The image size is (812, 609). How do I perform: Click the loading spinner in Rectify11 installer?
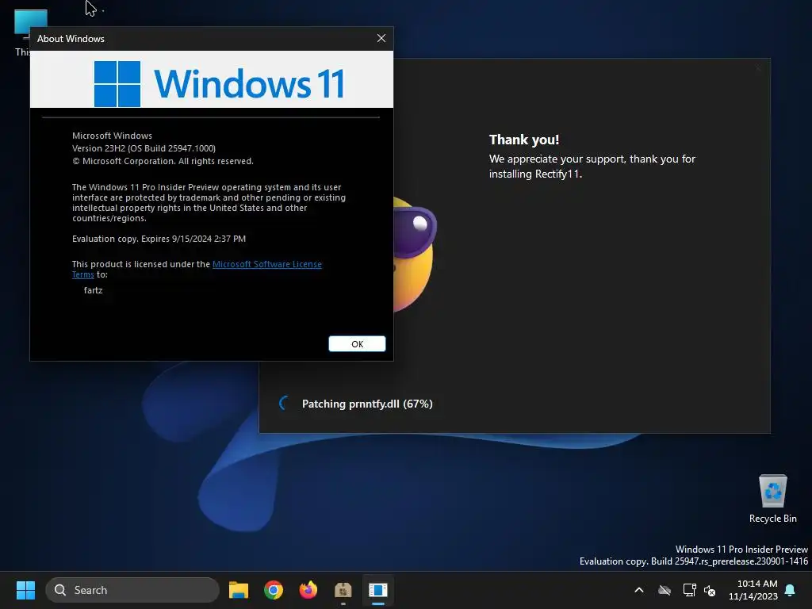coord(285,404)
